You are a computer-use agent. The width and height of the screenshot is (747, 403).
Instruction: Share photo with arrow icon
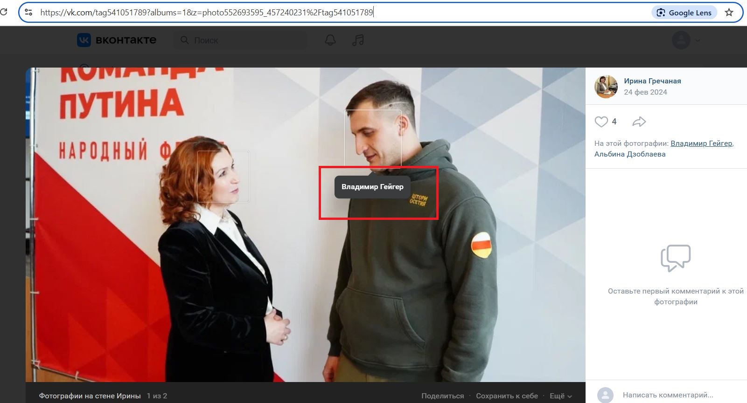coord(639,122)
